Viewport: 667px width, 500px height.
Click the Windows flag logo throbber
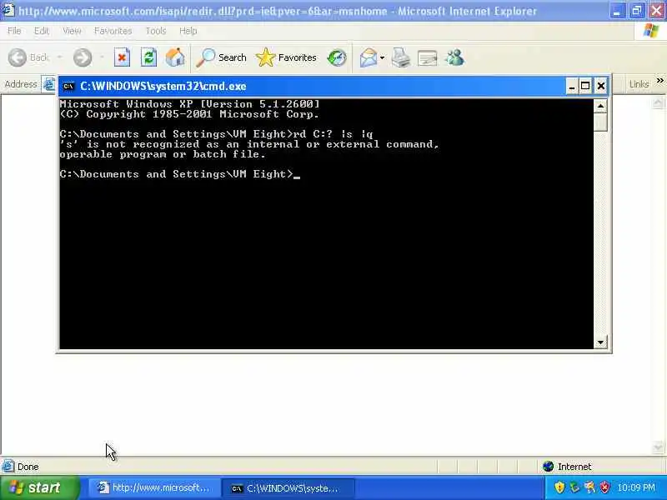click(651, 31)
